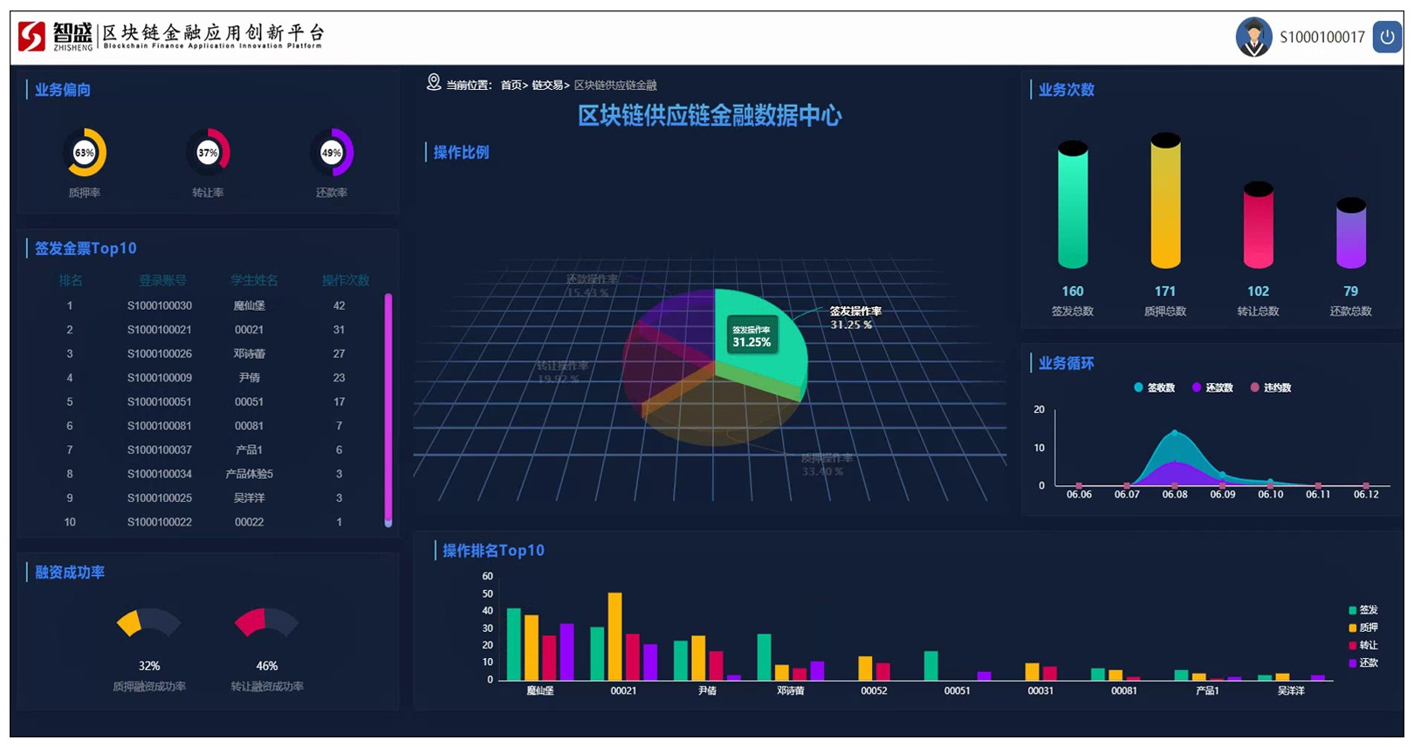Toggle the 签收数 legend in 业务循环
Image resolution: width=1414 pixels, height=747 pixels.
click(1154, 387)
